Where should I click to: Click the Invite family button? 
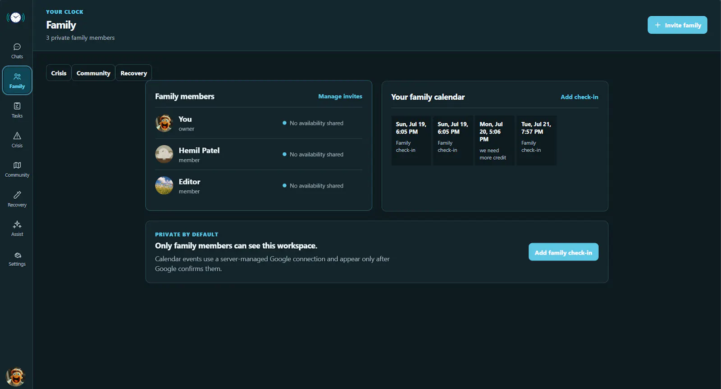pyautogui.click(x=677, y=25)
